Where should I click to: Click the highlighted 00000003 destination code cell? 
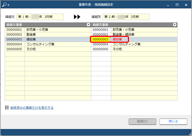(101, 39)
